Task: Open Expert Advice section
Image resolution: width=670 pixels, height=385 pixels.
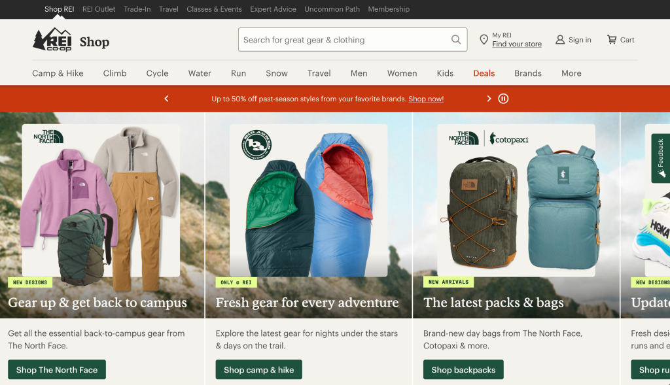Action: pos(273,9)
